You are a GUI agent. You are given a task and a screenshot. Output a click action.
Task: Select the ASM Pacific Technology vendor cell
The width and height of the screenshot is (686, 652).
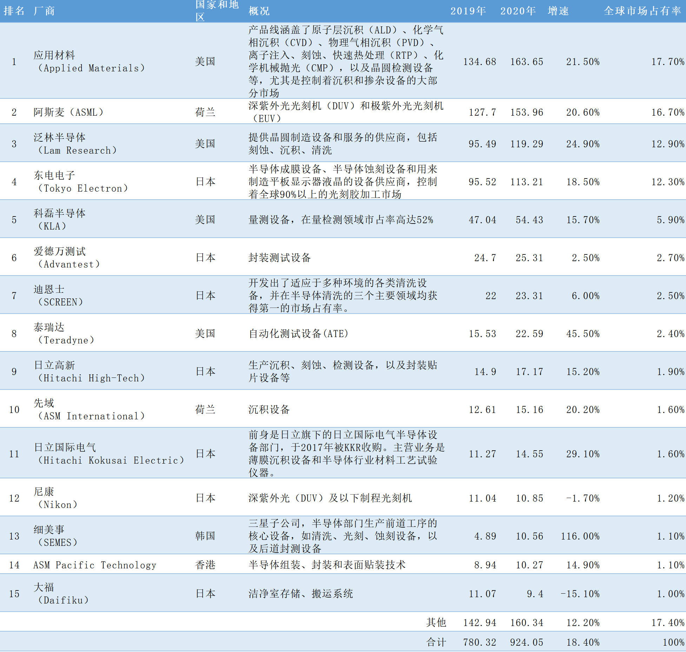(x=95, y=565)
